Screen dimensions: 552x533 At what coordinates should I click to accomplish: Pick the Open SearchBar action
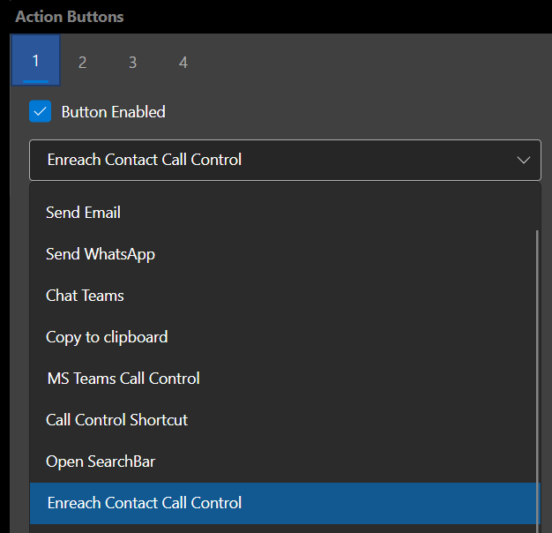click(101, 462)
